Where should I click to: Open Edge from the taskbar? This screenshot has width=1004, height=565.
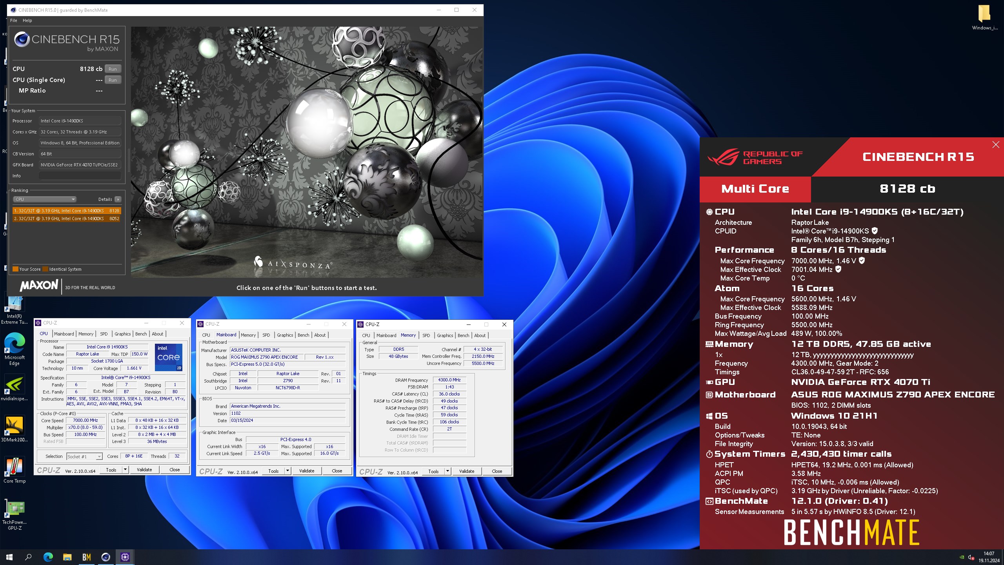[x=48, y=557]
